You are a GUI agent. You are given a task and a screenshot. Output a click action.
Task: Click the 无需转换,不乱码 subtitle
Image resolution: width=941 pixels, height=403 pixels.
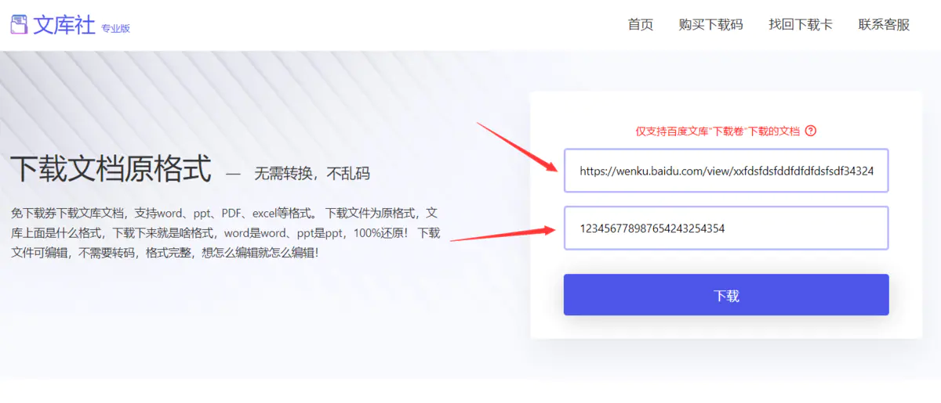312,174
